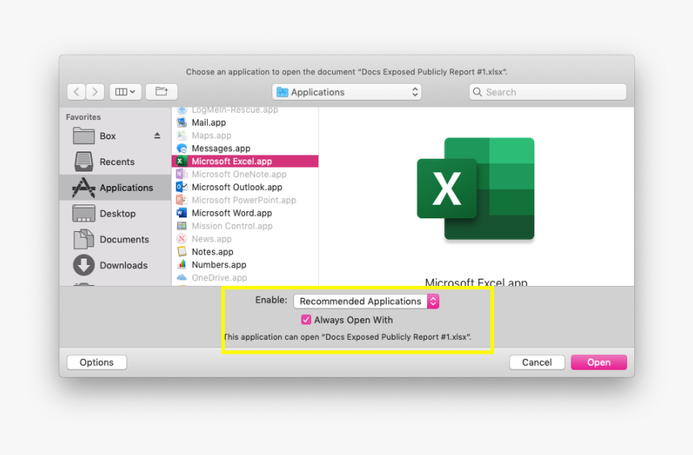Select Microsoft Excel.app row

(x=245, y=161)
